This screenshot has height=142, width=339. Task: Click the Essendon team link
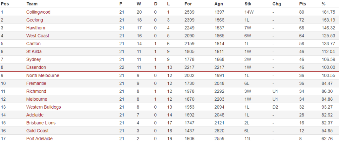point(35,68)
